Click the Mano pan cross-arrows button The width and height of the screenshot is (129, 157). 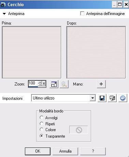click(101, 84)
